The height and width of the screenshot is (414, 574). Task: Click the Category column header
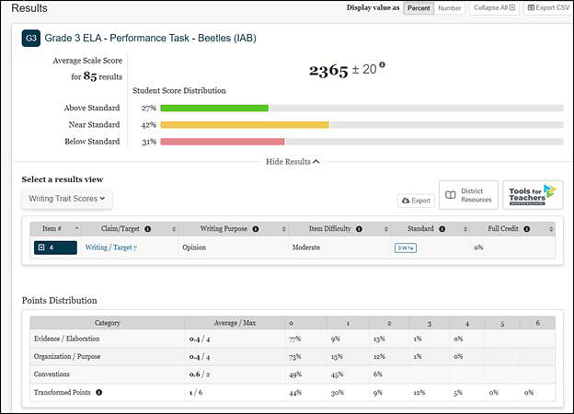point(108,323)
